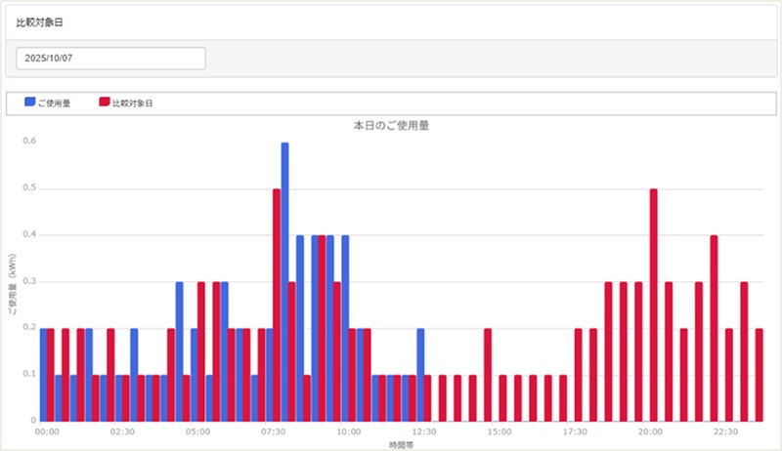Select the red 0.5 bar at 20:00
Screen dimensions: 782x451
[653, 305]
